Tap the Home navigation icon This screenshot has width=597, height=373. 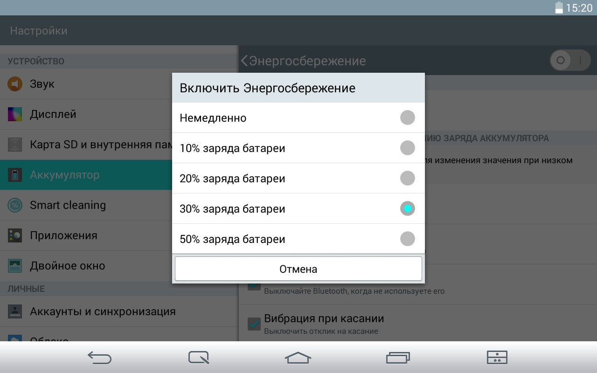tap(298, 358)
